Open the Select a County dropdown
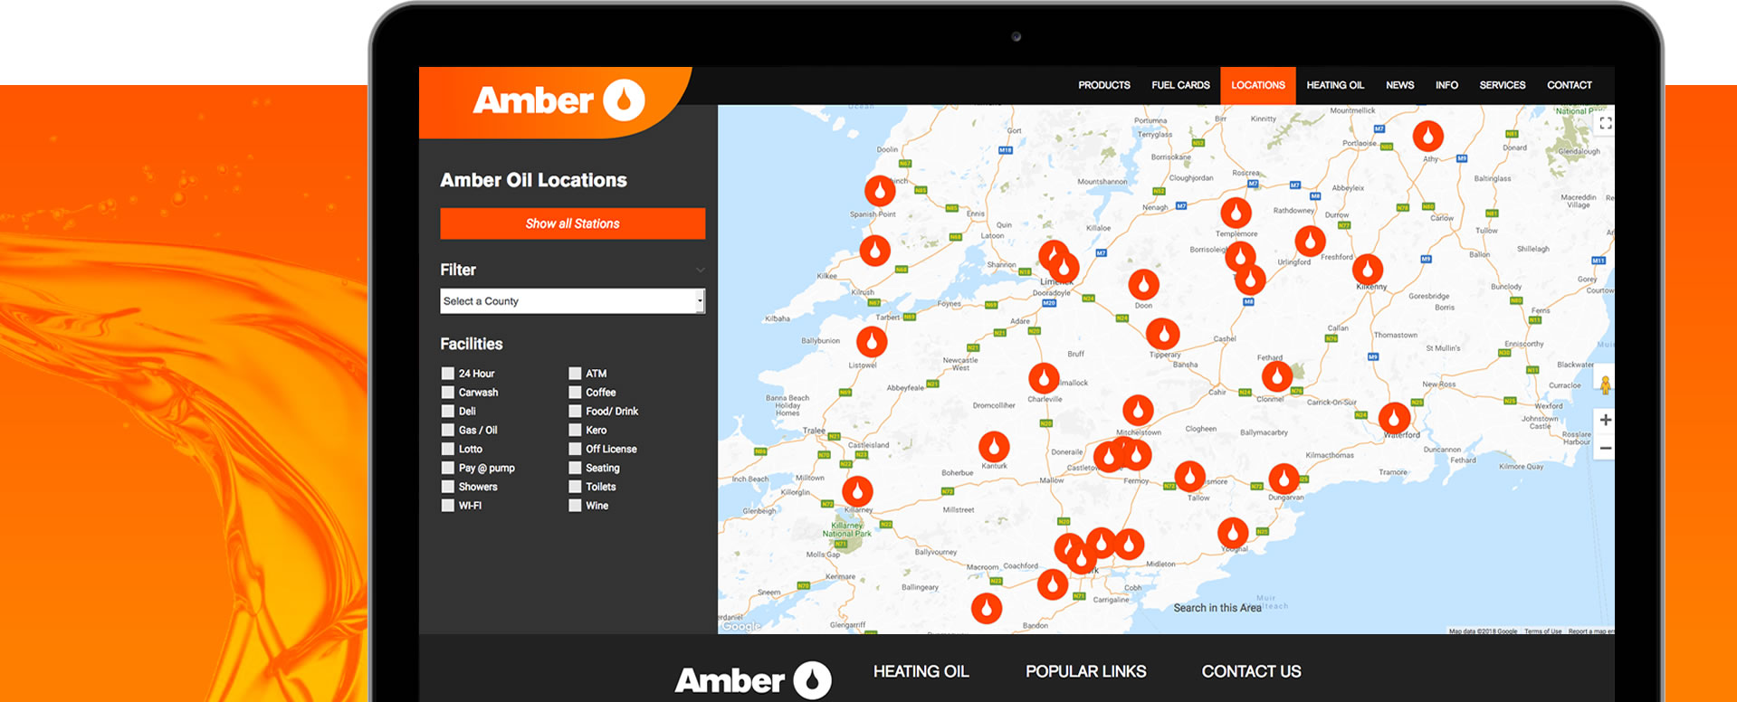This screenshot has height=702, width=1737. (x=572, y=301)
